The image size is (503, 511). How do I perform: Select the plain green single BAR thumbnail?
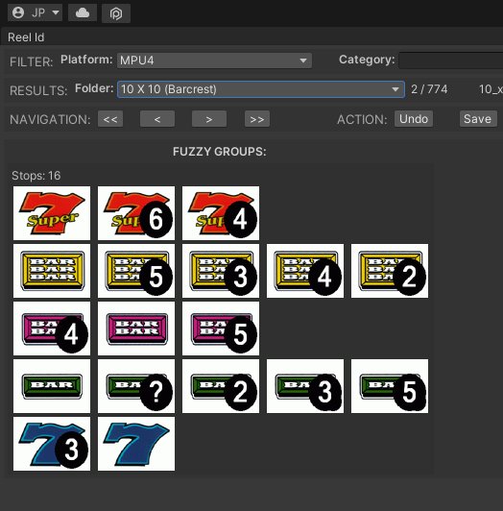click(52, 386)
